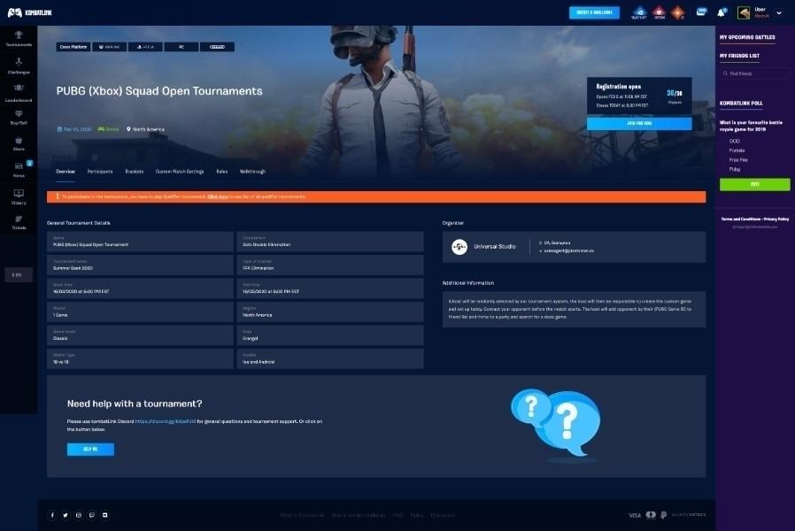The image size is (795, 531).
Task: Click the FAQ link in the footer
Action: point(398,515)
